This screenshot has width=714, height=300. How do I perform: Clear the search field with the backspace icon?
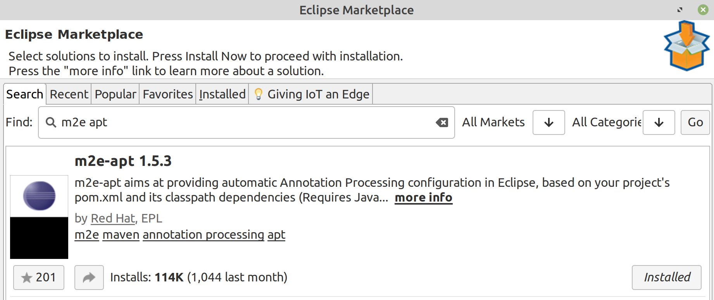(x=442, y=122)
